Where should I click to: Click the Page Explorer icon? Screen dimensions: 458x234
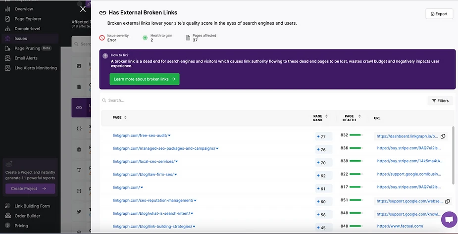click(8, 19)
